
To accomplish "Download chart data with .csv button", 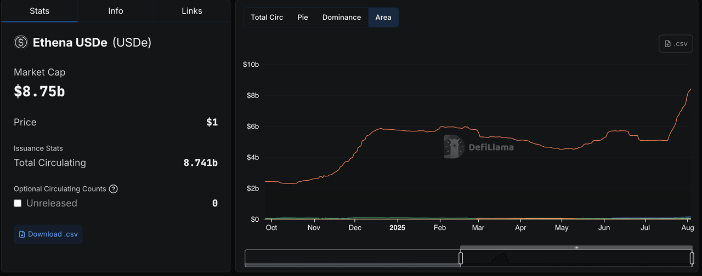I will pos(676,44).
